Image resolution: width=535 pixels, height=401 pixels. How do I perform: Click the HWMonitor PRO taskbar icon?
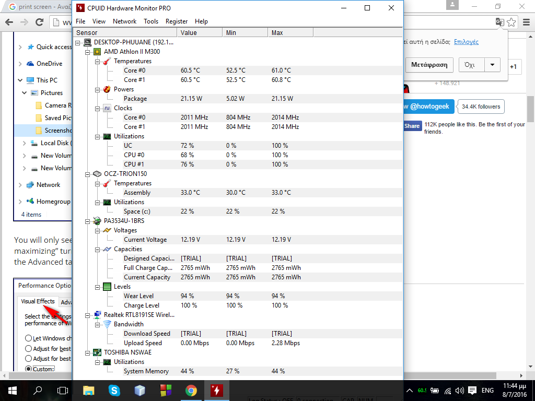[217, 391]
